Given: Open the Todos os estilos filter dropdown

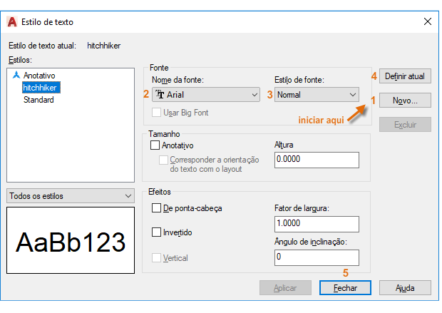Looking at the screenshot, I should [x=71, y=195].
